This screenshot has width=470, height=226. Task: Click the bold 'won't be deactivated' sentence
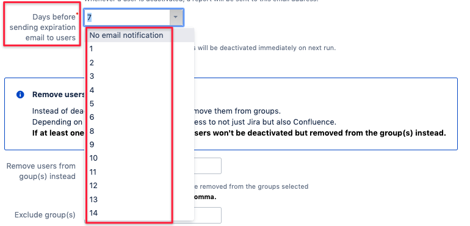[320, 133]
